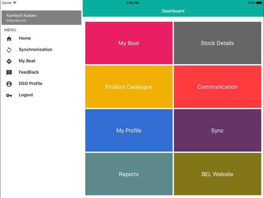The image size is (264, 198).
Task: Choose the Logout menu entry
Action: 26,95
